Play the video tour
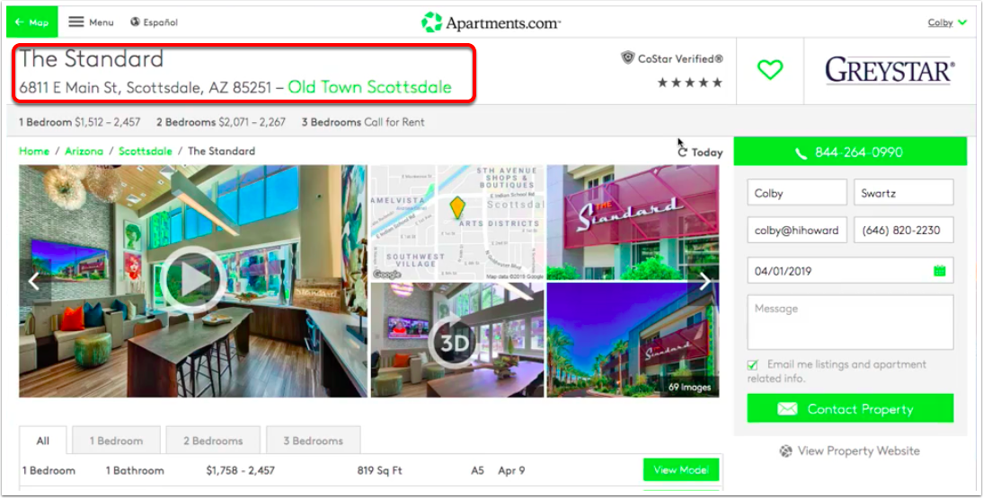This screenshot has width=983, height=498. click(192, 280)
